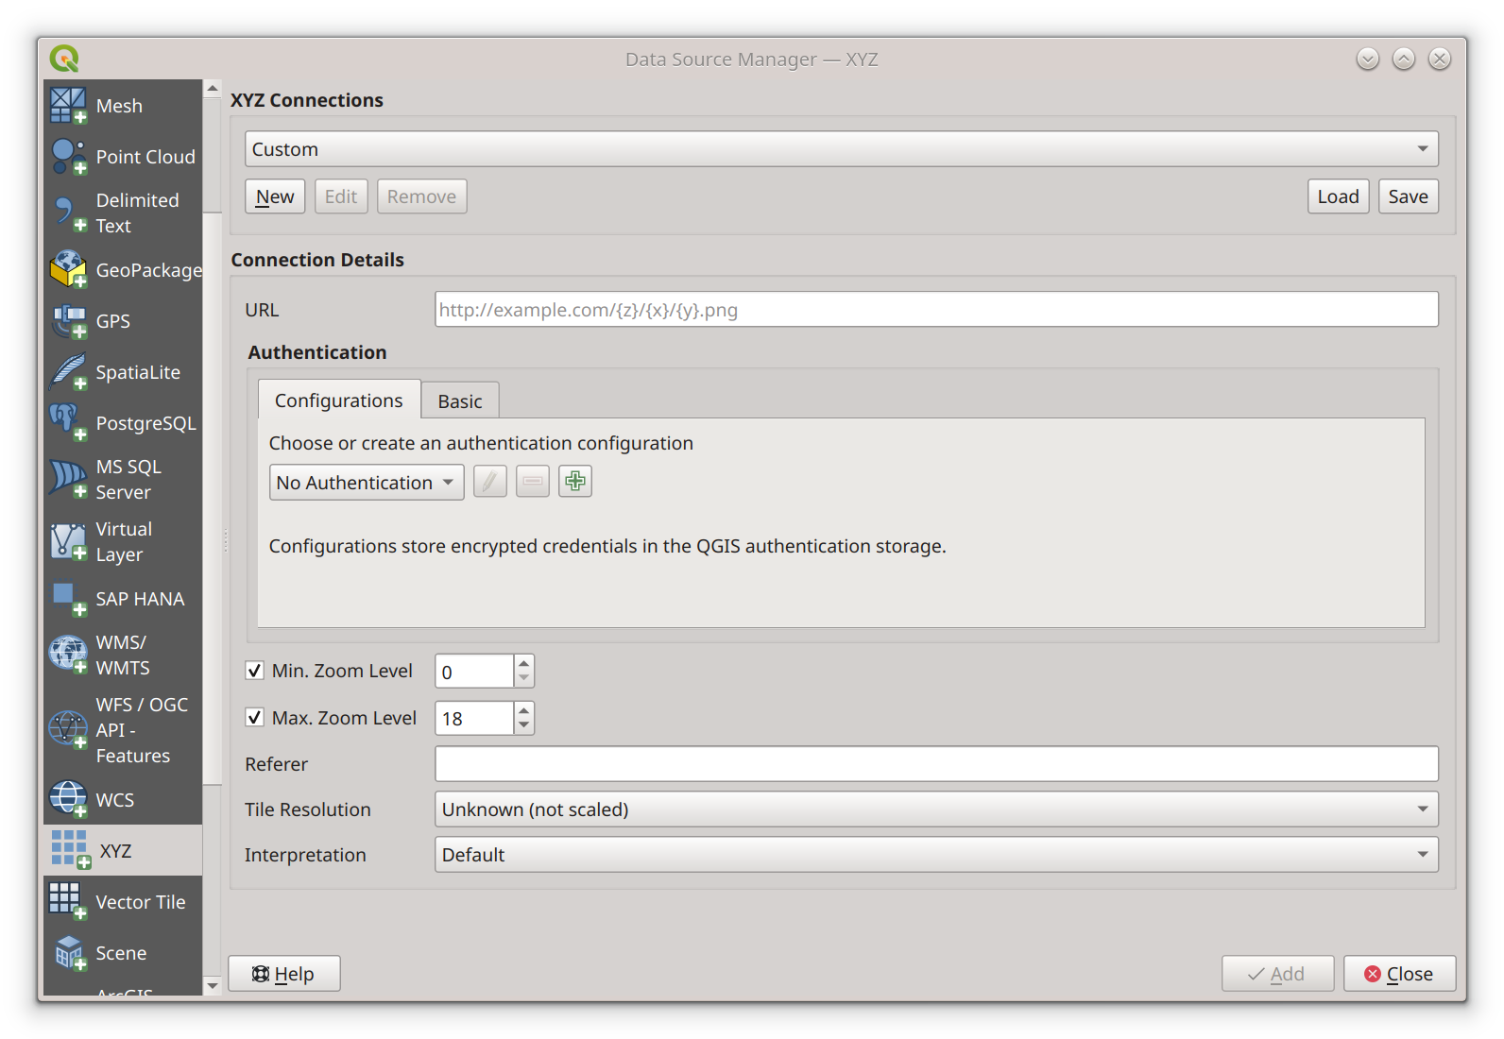Click the sidebar scrollbar track

[213, 878]
